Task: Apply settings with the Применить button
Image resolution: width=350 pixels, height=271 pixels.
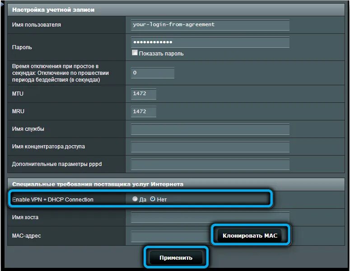Action: coord(176,257)
